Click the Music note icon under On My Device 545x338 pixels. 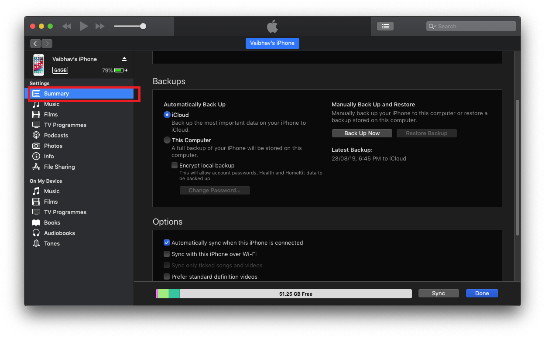point(36,191)
